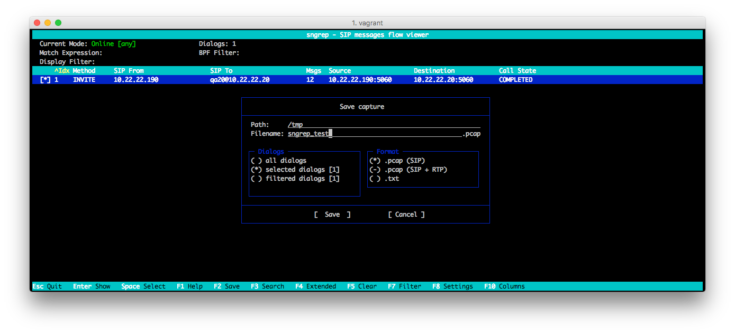Activate F10 Columns configuration
Image resolution: width=735 pixels, height=334 pixels.
504,286
